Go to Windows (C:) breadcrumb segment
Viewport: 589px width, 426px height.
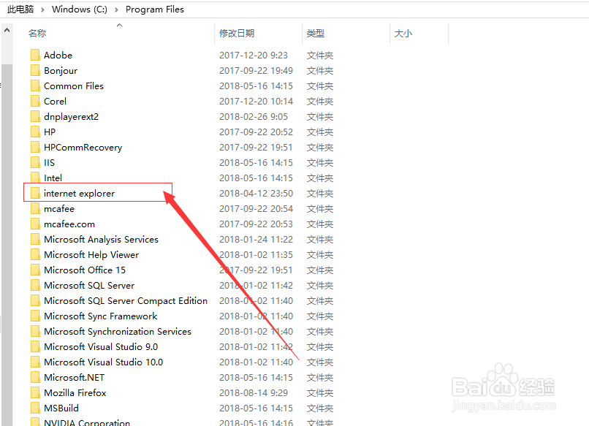pos(80,9)
